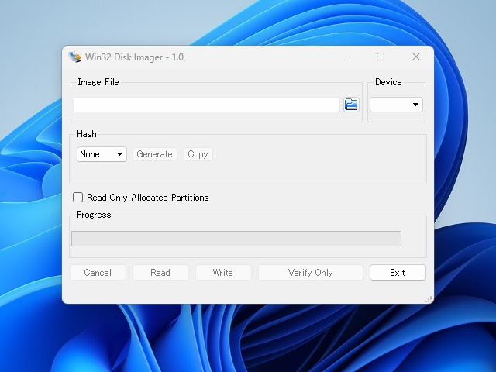Click the Write button
496x372 pixels.
tap(223, 273)
